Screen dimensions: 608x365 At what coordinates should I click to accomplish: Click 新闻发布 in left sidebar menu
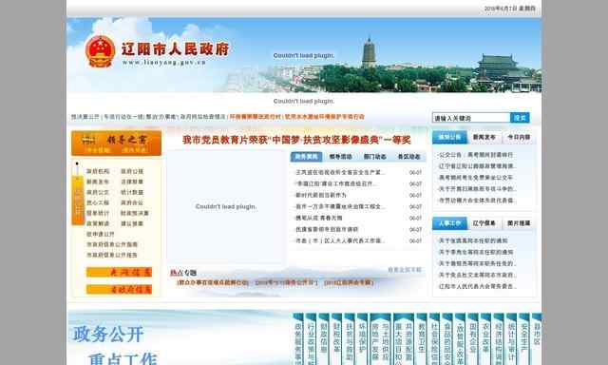pyautogui.click(x=98, y=182)
